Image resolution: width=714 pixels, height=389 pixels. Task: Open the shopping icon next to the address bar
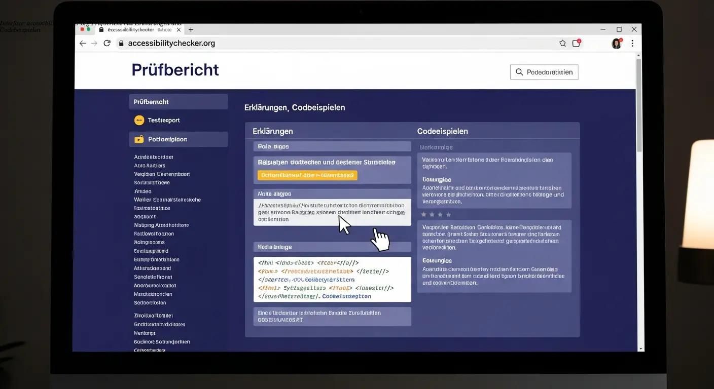576,44
